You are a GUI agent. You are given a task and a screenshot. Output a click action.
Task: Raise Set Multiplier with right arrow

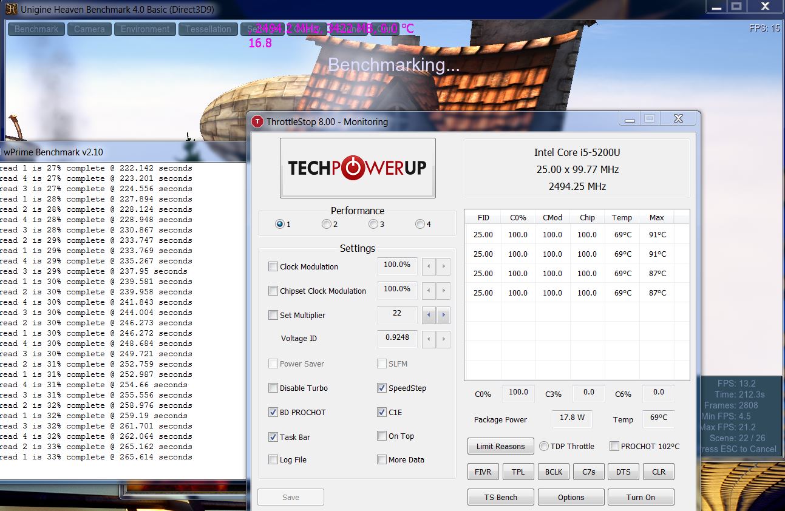tap(443, 315)
